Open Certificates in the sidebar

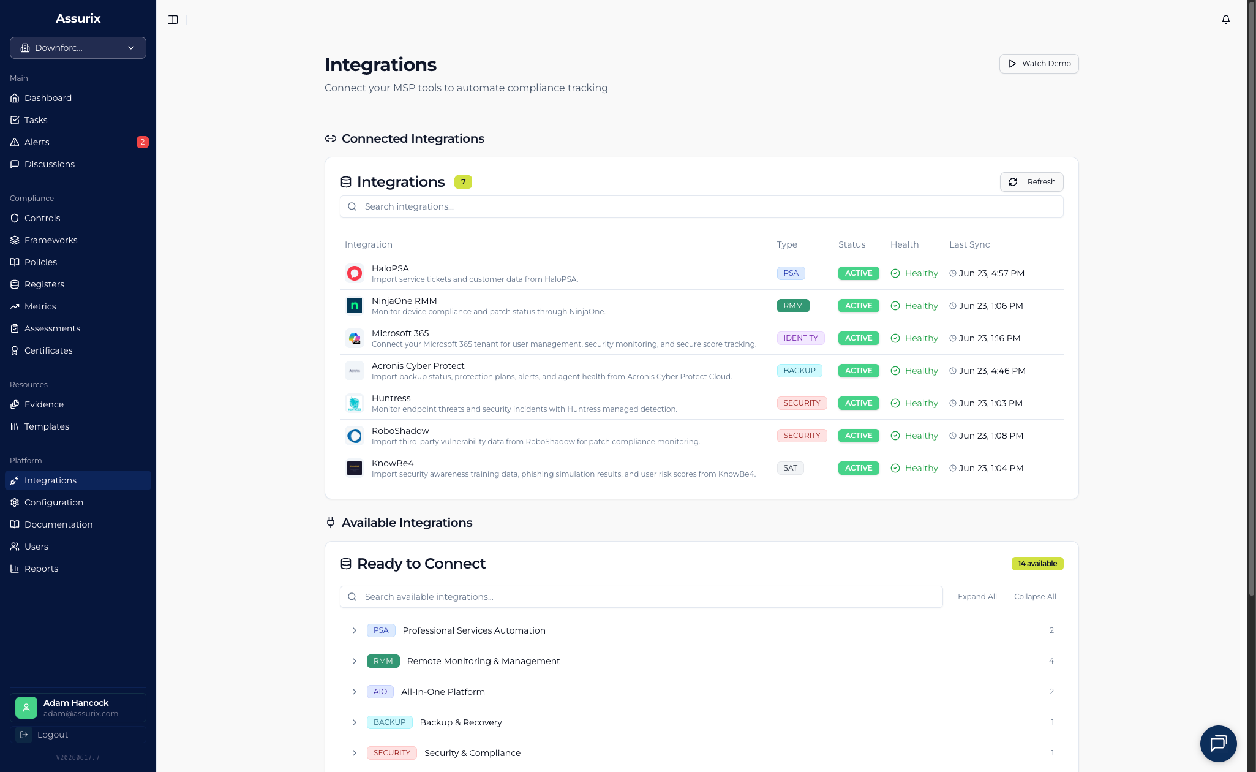[78, 350]
